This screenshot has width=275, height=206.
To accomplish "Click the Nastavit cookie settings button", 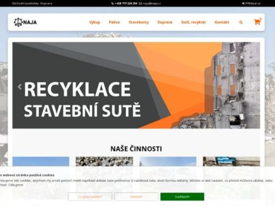I will [136, 197].
